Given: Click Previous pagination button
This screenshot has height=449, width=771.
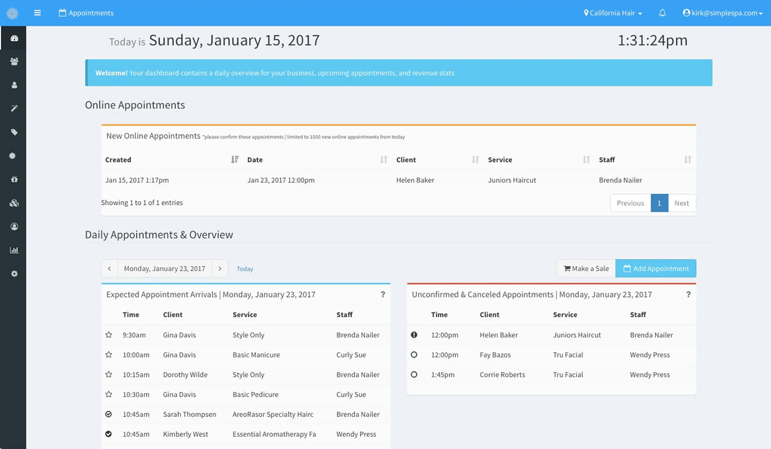Looking at the screenshot, I should tap(630, 203).
